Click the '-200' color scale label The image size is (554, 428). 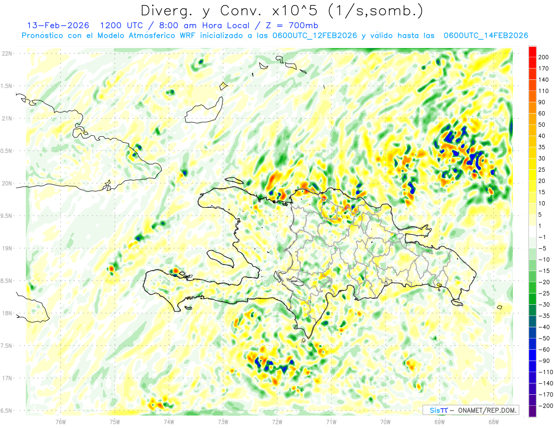(546, 406)
